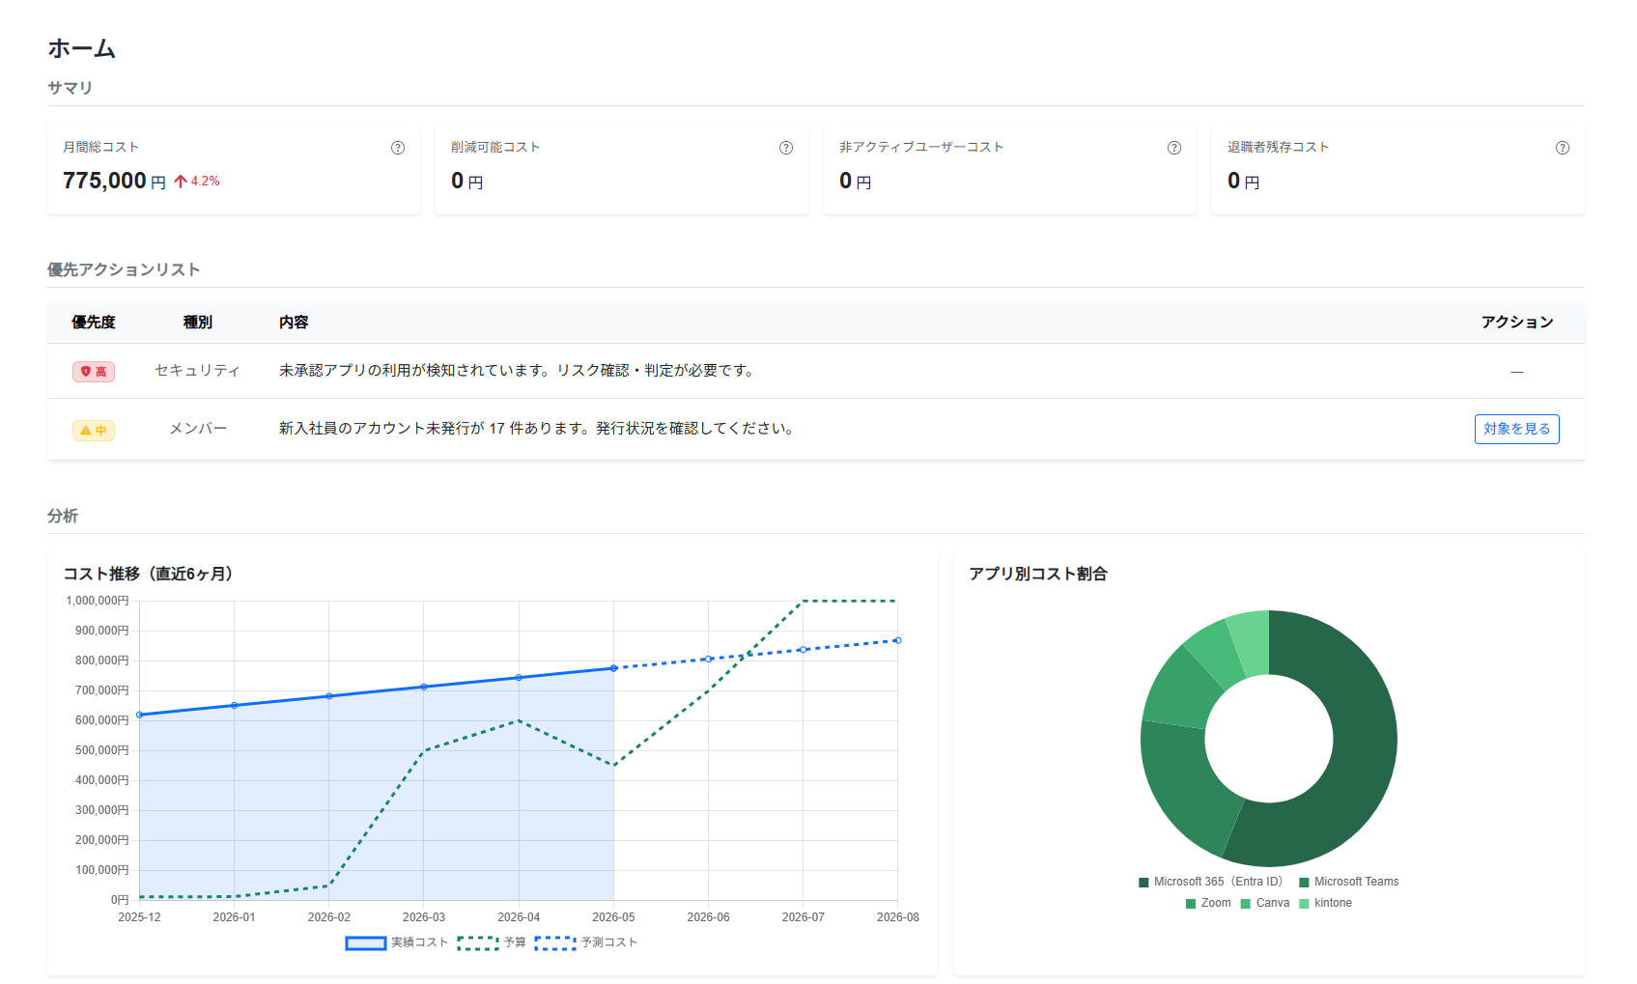Click the 新入社員のアカウント未発行 message text
This screenshot has width=1637, height=984.
pos(537,429)
